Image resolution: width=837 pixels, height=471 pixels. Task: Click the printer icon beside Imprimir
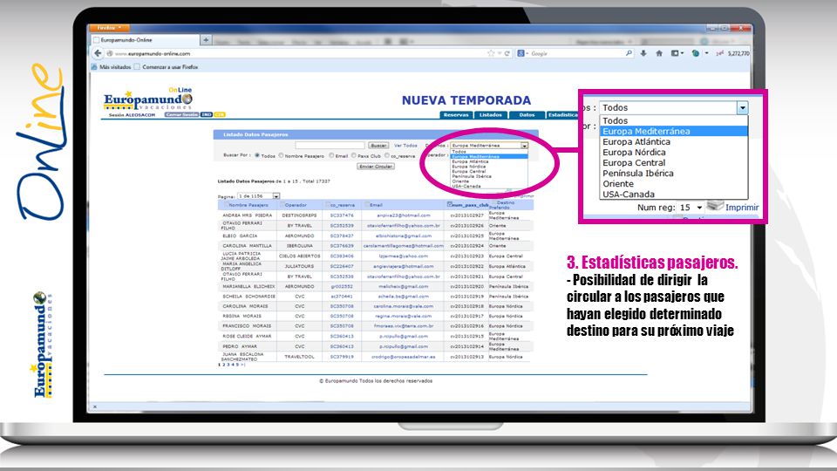click(x=715, y=206)
